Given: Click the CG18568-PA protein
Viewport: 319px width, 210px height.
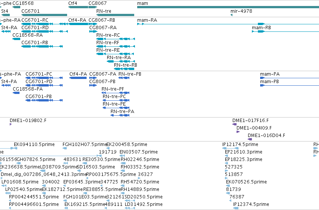Looking at the screenshot, I should (16, 93).
